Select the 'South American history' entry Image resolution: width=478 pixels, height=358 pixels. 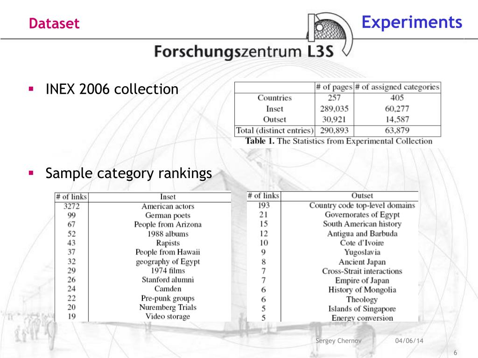[362, 224]
